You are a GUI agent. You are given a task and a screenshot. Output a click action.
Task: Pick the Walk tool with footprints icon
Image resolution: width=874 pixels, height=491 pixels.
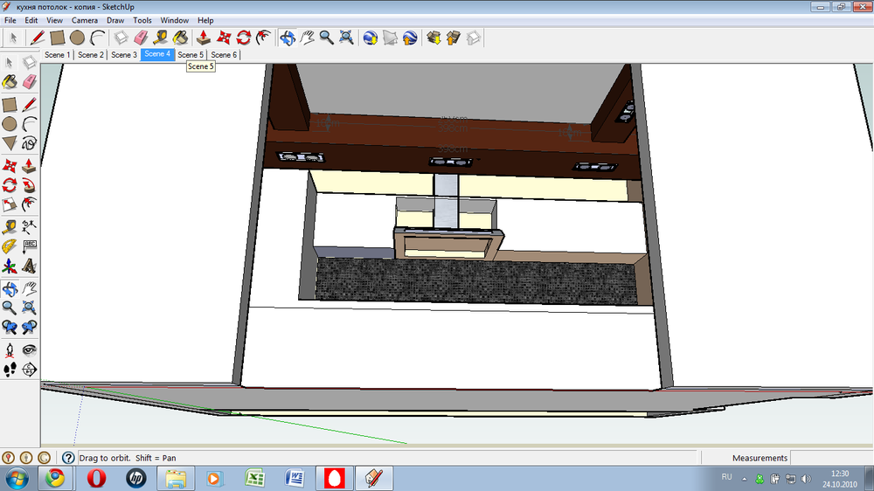(x=10, y=370)
